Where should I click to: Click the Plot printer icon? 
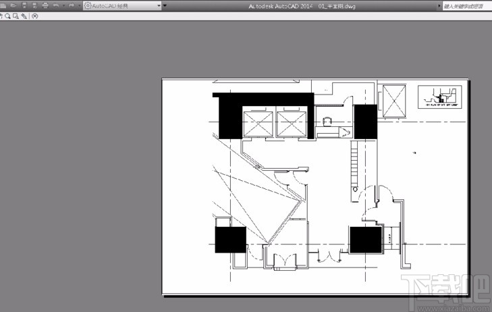(45, 5)
